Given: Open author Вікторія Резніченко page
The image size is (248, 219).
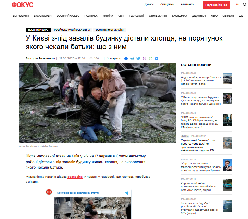Looking at the screenshot, I should 40,58.
